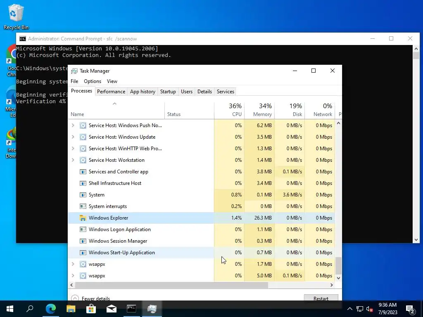Click icon beside Windows Start-Up Application
Image resolution: width=423 pixels, height=317 pixels.
83,253
